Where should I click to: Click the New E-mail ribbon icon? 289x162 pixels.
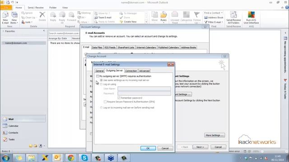point(5,18)
